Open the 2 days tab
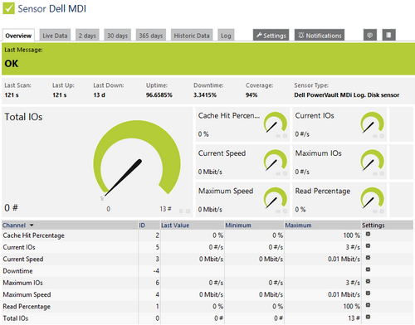 (87, 36)
